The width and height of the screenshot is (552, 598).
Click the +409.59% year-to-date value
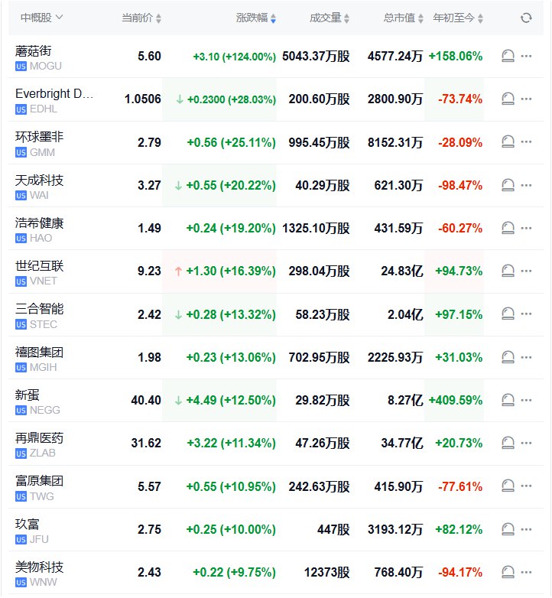456,400
